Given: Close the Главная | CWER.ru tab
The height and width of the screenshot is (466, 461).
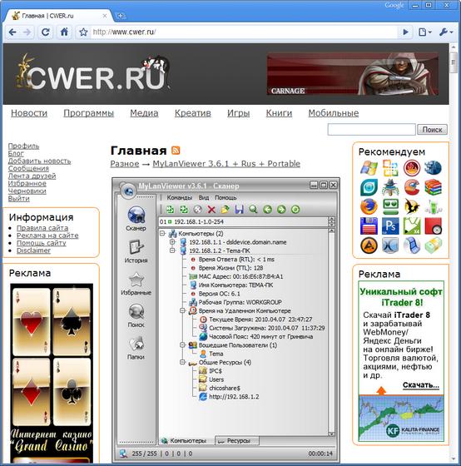Looking at the screenshot, I should coord(105,16).
